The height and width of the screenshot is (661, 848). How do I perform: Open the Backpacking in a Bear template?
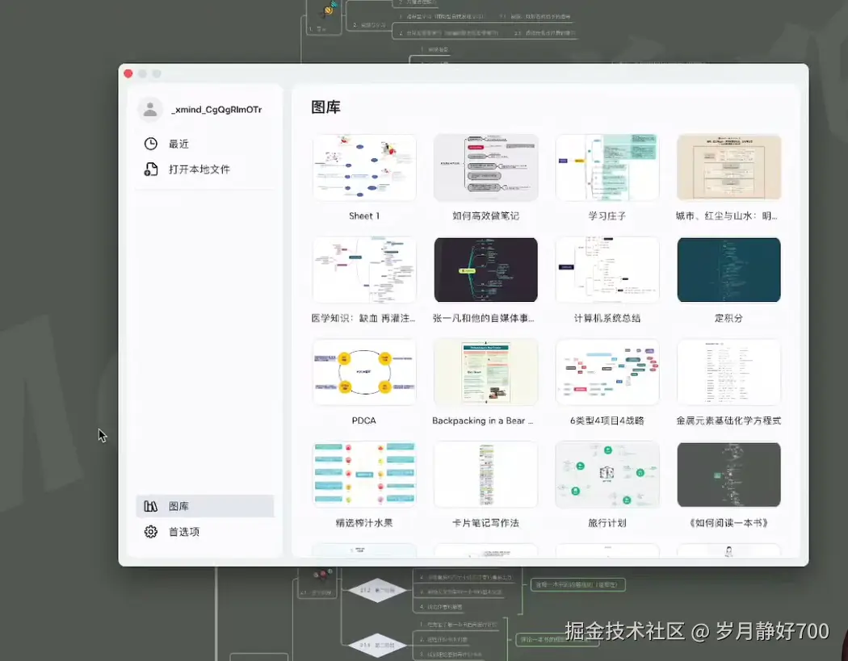485,372
